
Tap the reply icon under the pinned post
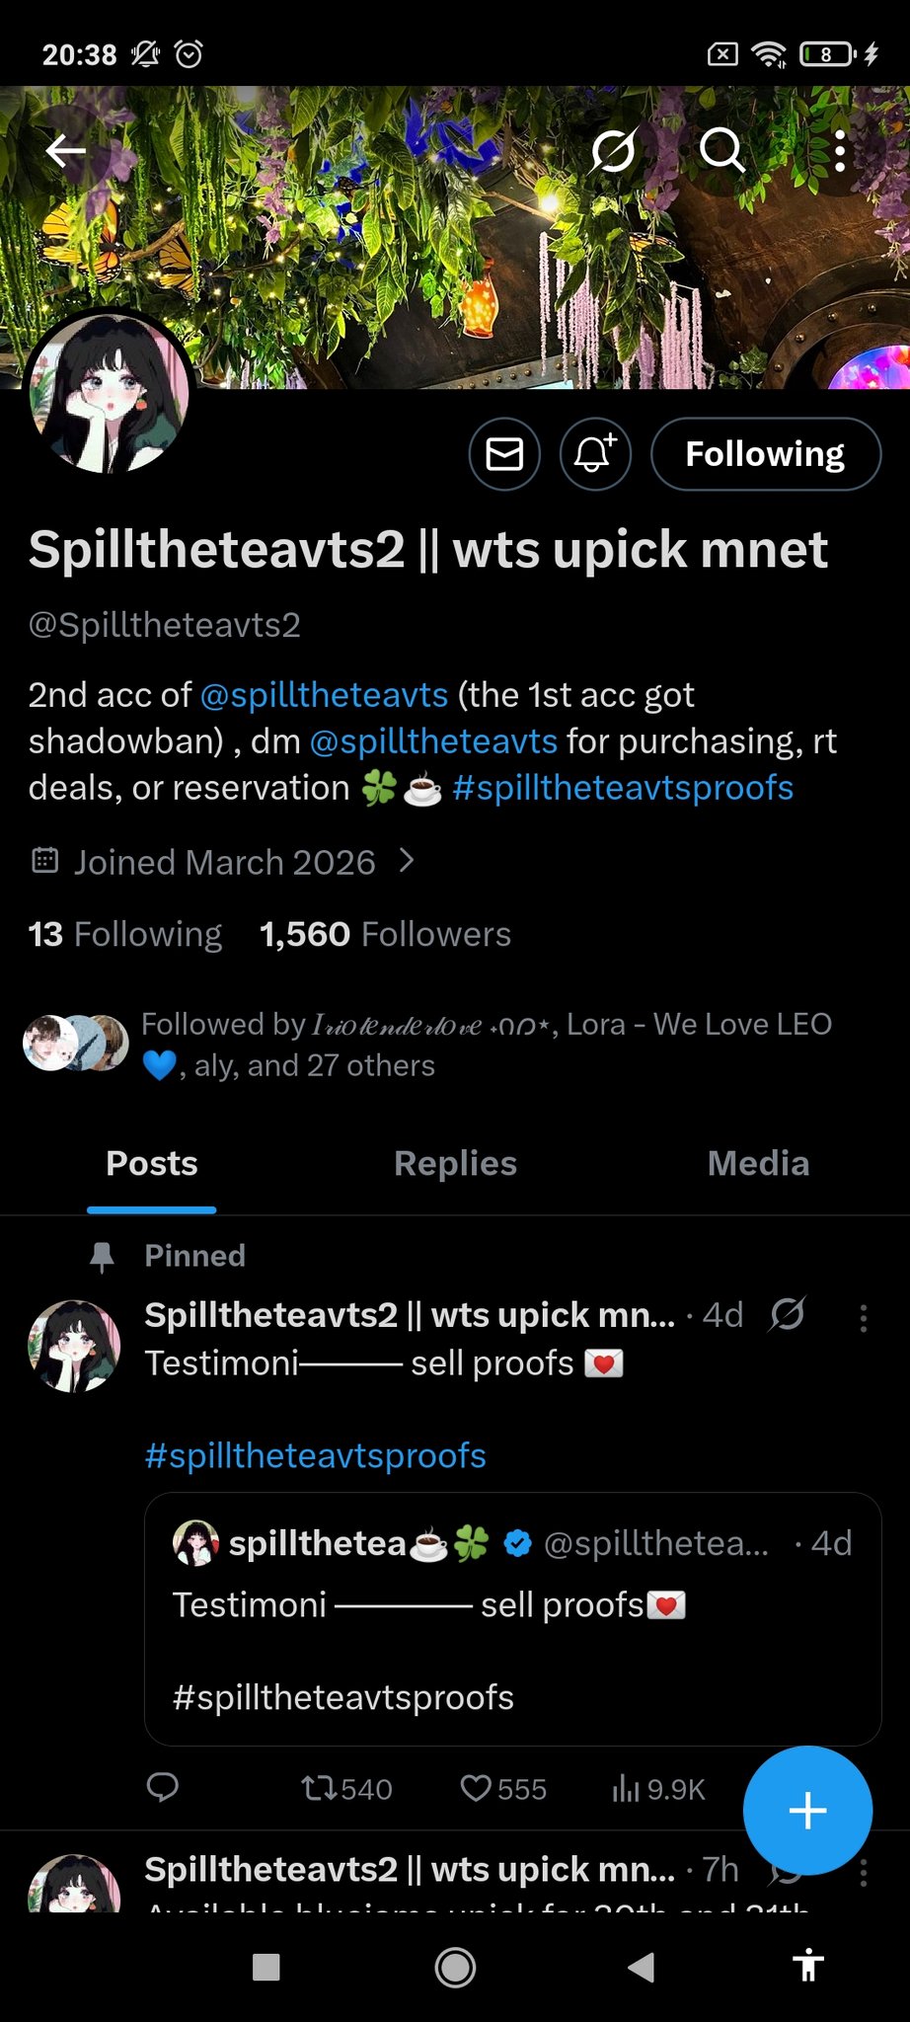click(163, 1788)
